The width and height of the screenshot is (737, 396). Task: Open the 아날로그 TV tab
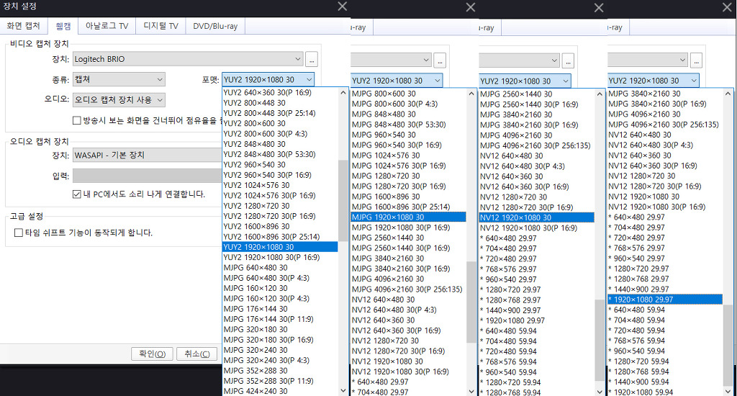click(x=107, y=26)
